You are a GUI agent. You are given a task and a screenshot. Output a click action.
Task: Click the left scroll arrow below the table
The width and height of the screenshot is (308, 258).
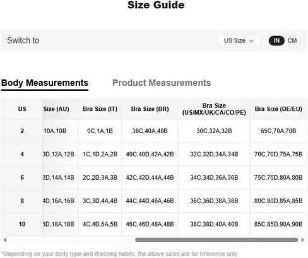pyautogui.click(x=4, y=240)
